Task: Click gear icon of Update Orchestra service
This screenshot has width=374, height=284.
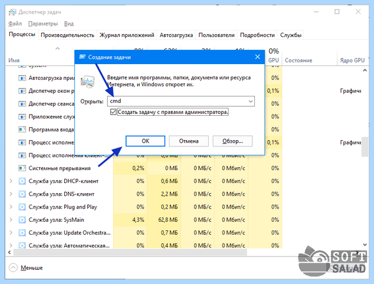Action: pos(22,232)
